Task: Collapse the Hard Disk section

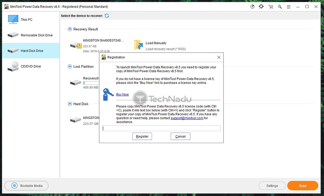Action: click(x=69, y=104)
